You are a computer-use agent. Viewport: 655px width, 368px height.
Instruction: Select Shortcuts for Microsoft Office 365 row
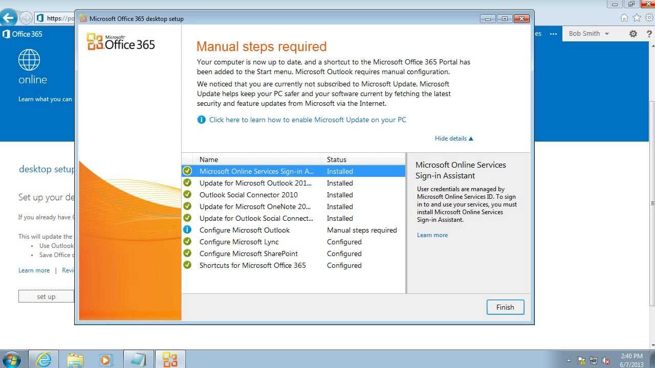(x=293, y=265)
